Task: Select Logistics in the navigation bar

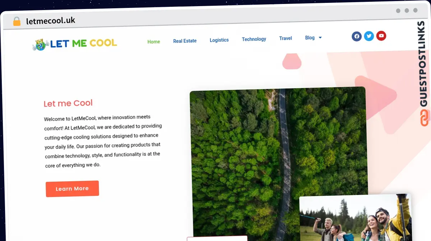Action: point(219,40)
